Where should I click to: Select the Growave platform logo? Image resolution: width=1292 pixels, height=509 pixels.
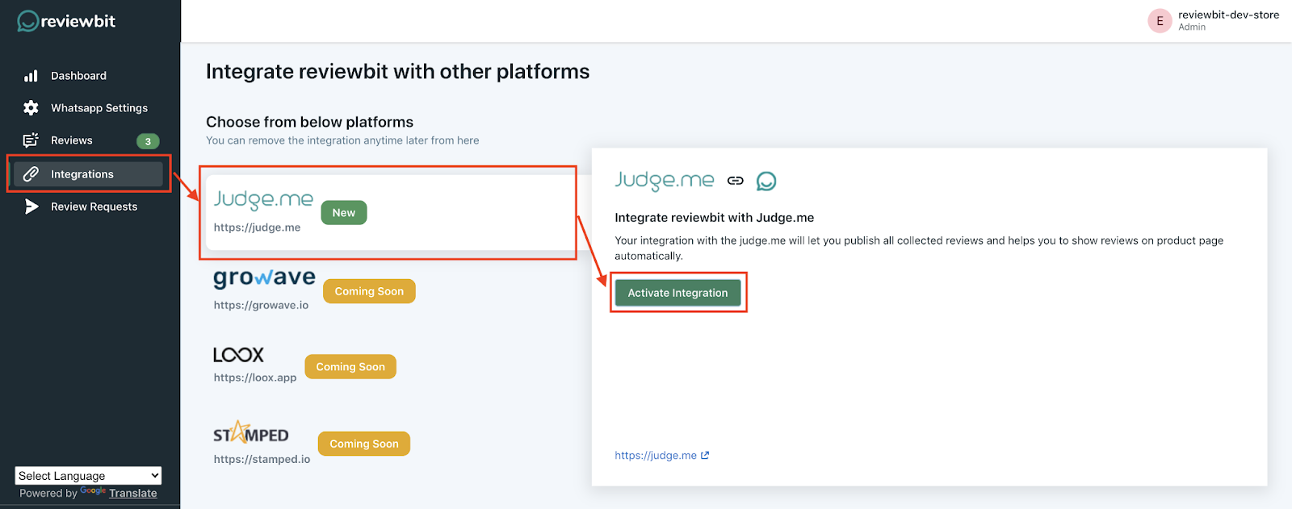(264, 278)
